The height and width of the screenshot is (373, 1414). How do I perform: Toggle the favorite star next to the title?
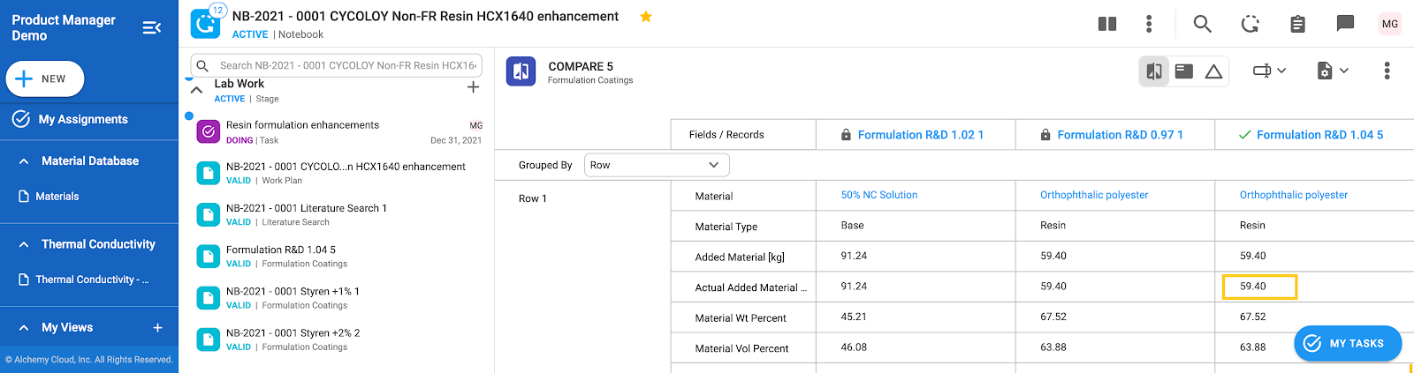646,17
